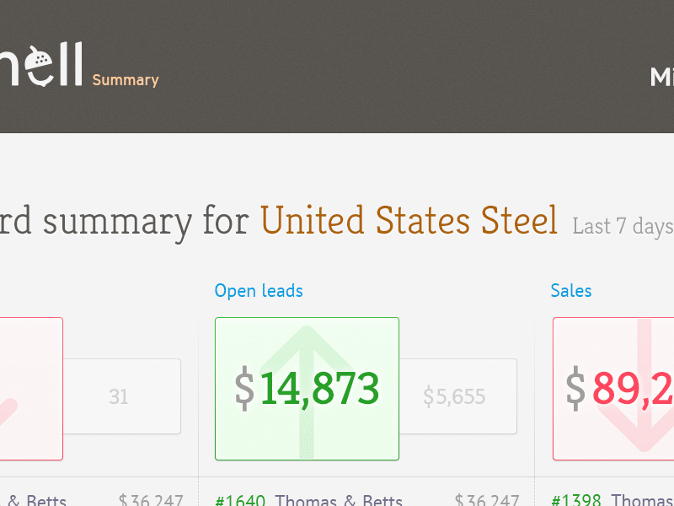
Task: Click the gray dollar sign on leads card
Action: (x=244, y=389)
